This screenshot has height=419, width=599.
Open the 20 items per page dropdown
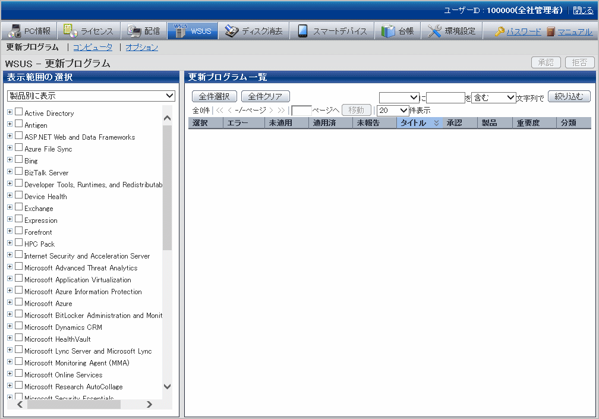(393, 111)
